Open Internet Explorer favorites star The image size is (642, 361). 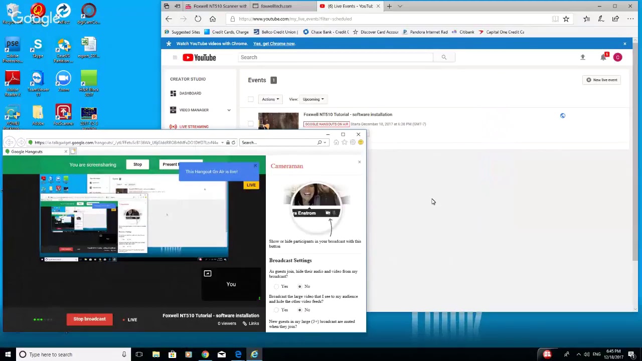(x=344, y=142)
